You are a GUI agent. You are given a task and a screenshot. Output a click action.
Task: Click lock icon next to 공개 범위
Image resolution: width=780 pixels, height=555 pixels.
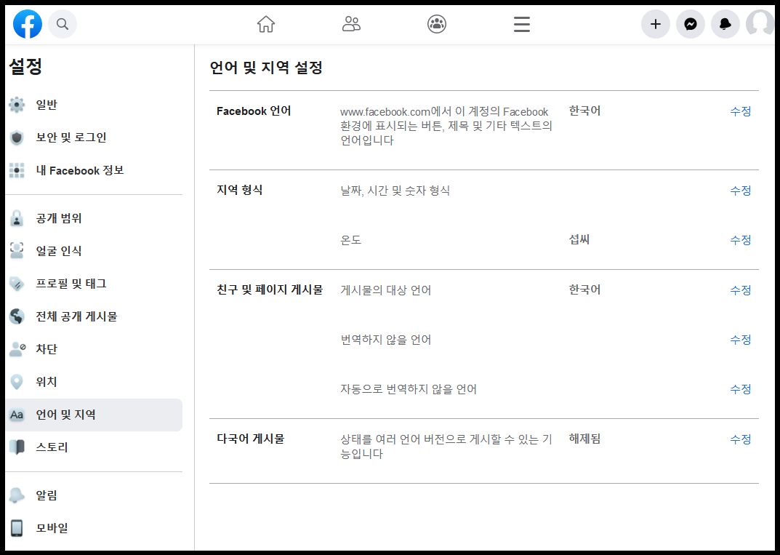pyautogui.click(x=17, y=218)
